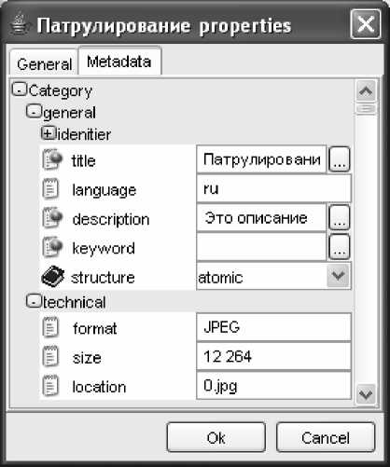The width and height of the screenshot is (390, 467).
Task: Click the keyword row document-globe icon
Action: coord(52,247)
